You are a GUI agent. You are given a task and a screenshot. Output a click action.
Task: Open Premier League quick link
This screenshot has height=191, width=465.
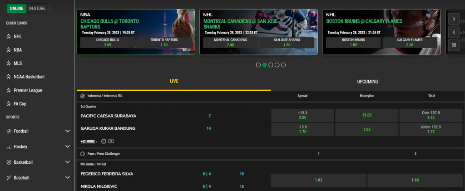[28, 90]
